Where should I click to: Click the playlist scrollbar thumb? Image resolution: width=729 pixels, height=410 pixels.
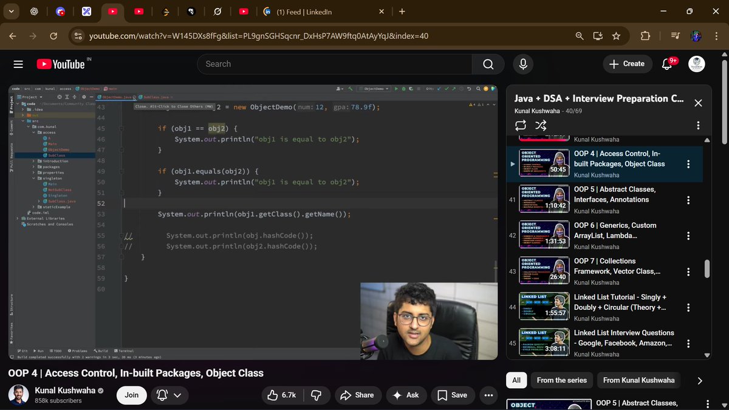pos(707,268)
